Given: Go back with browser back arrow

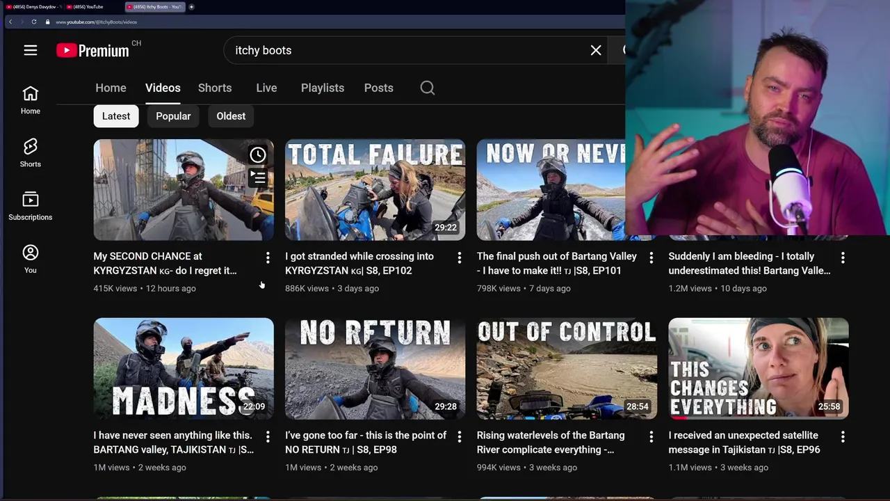Looking at the screenshot, I should 10,22.
